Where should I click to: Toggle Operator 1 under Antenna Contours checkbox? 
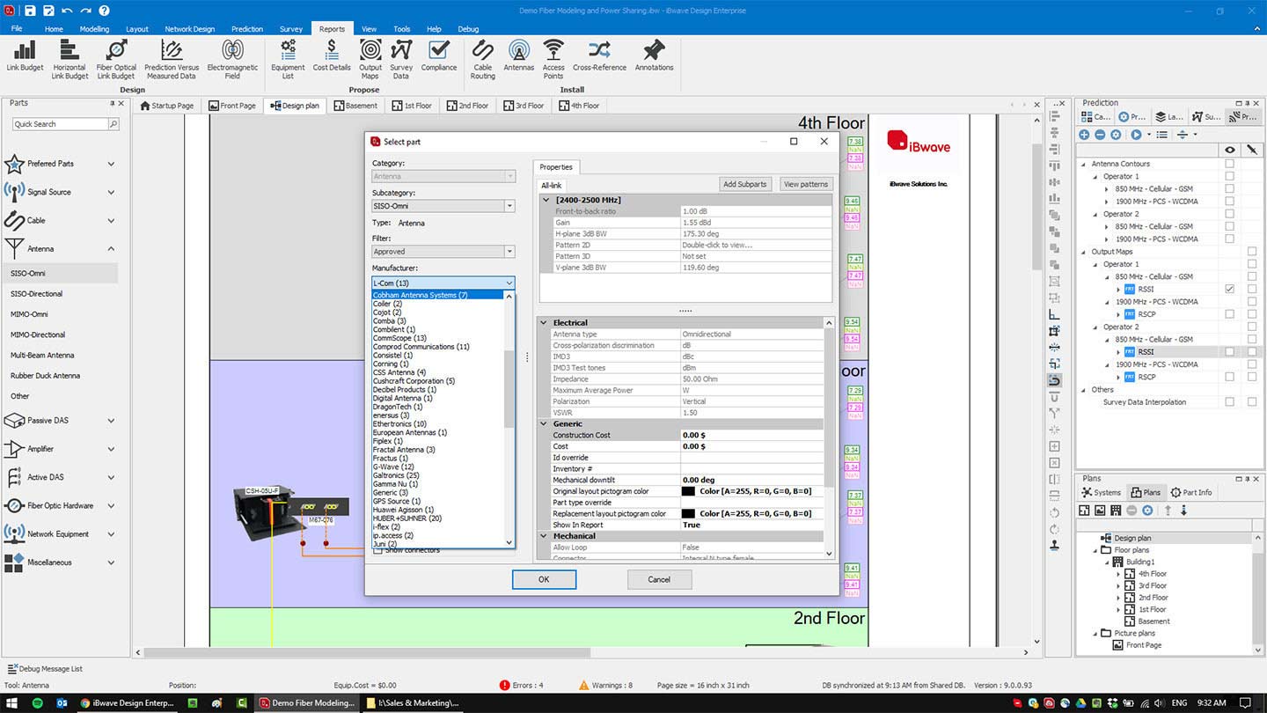(x=1229, y=176)
